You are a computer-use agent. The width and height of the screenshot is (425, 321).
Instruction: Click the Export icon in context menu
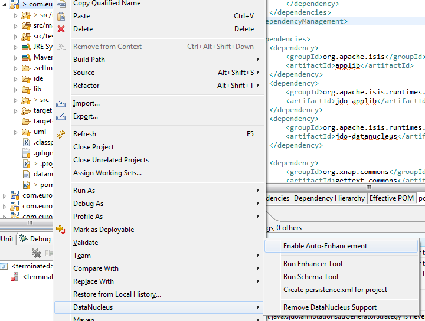tap(61, 116)
